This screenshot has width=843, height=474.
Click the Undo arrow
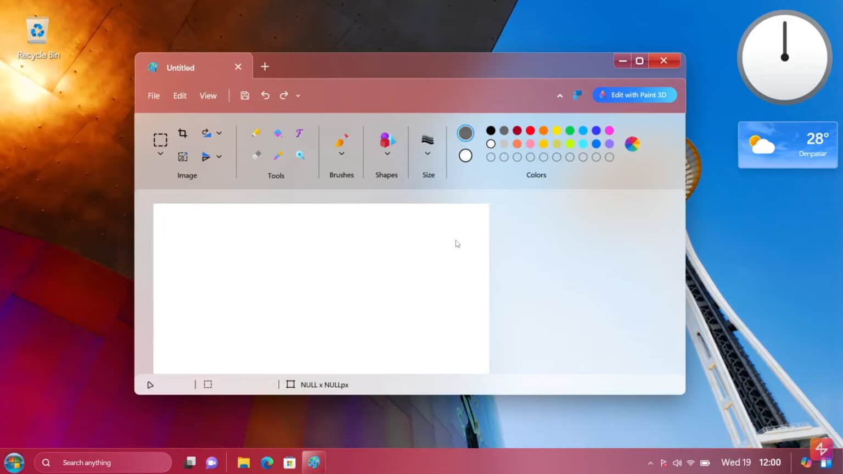(x=265, y=95)
